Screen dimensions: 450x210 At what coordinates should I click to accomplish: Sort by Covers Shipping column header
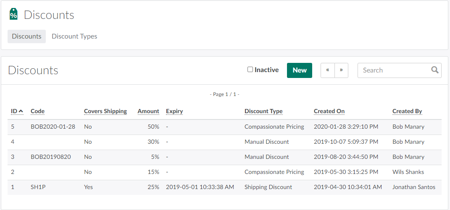pos(105,111)
